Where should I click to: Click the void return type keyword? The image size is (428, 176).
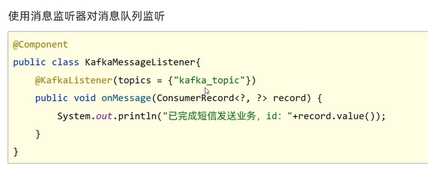pos(85,98)
